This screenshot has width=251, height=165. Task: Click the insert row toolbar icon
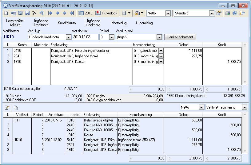13,13
